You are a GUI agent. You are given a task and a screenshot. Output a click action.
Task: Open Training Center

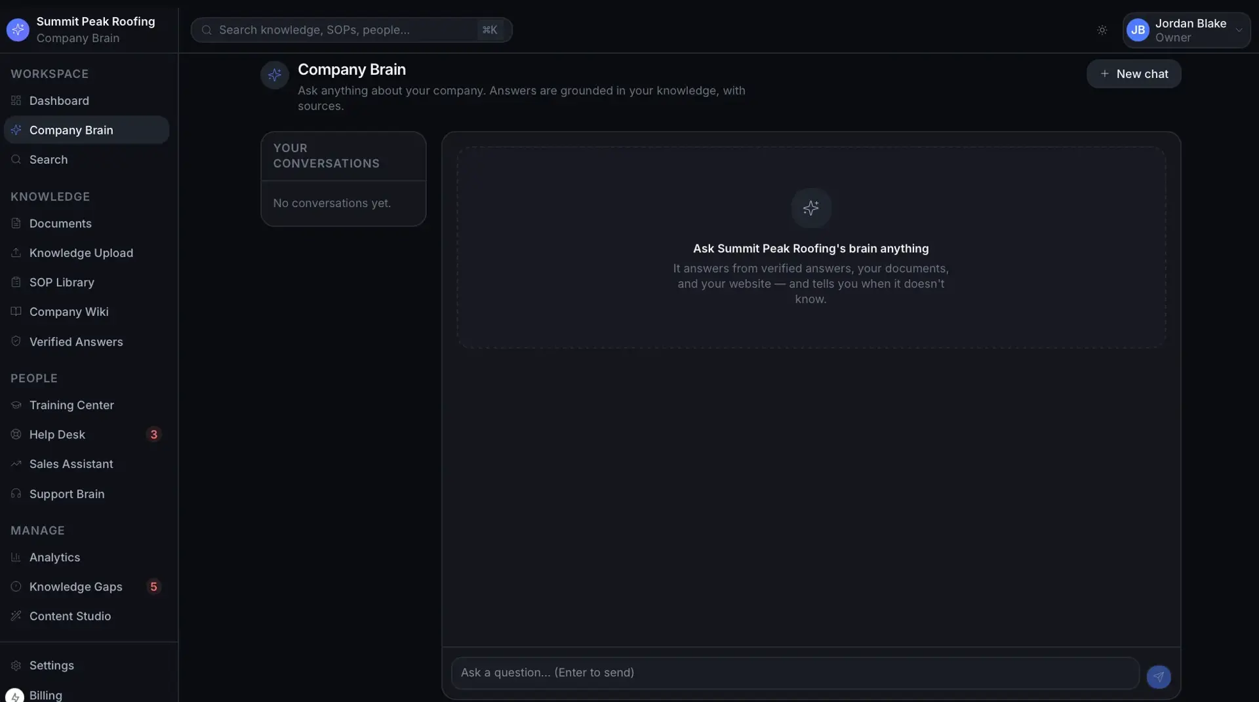click(x=87, y=405)
